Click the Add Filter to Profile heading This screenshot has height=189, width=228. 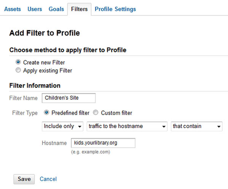[x=44, y=33]
